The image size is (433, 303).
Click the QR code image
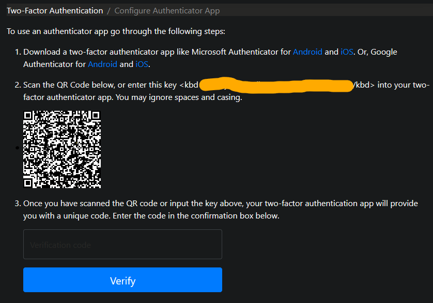[x=62, y=149]
